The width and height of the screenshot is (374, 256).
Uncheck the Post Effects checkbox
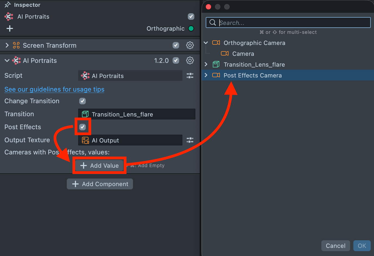pyautogui.click(x=83, y=127)
